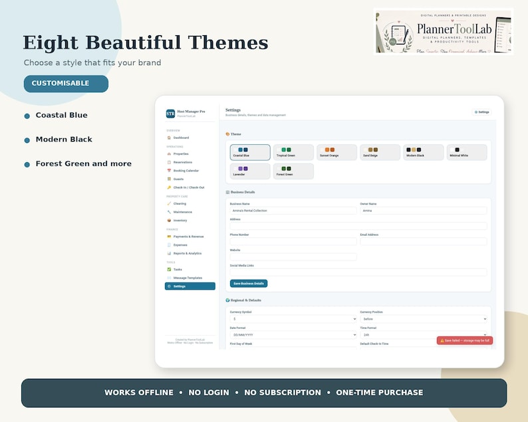
Task: Open the Currency Symbol dropdown
Action: click(x=293, y=319)
